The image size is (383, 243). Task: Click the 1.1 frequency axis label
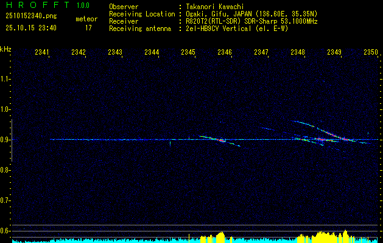pyautogui.click(x=4, y=79)
